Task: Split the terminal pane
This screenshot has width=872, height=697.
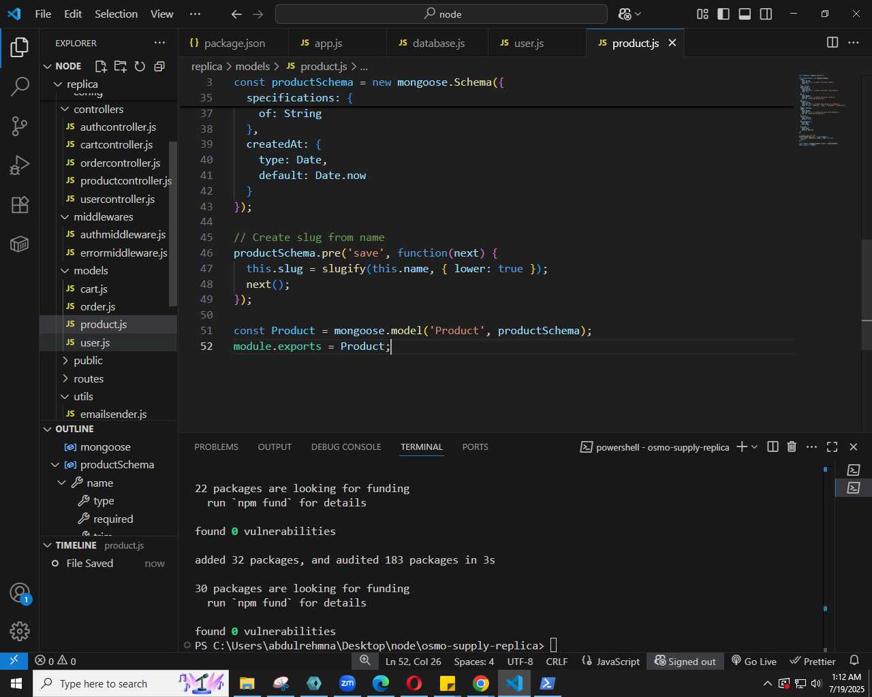Action: click(773, 447)
